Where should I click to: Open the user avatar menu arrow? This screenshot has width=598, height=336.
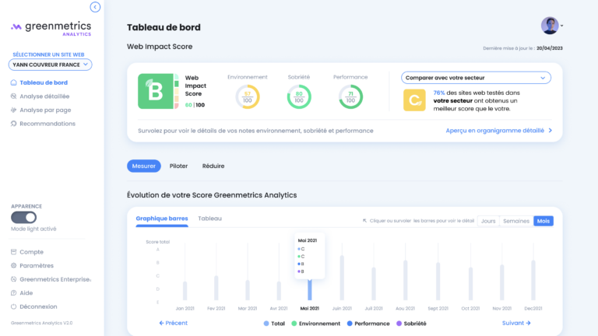[x=561, y=26]
